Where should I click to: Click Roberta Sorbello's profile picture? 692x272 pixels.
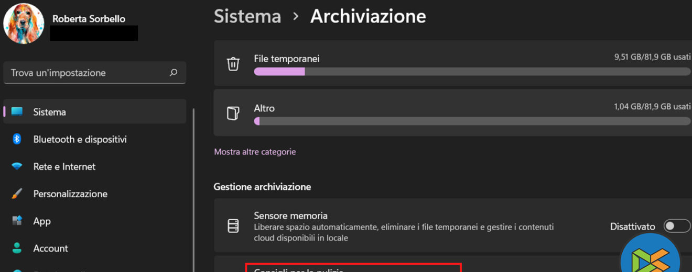24,24
